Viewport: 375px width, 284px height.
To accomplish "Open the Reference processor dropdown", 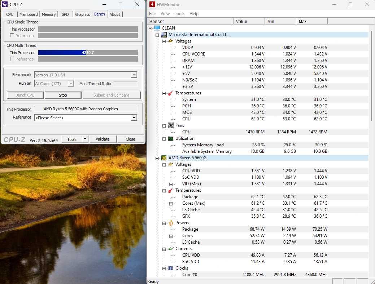I will [x=134, y=118].
